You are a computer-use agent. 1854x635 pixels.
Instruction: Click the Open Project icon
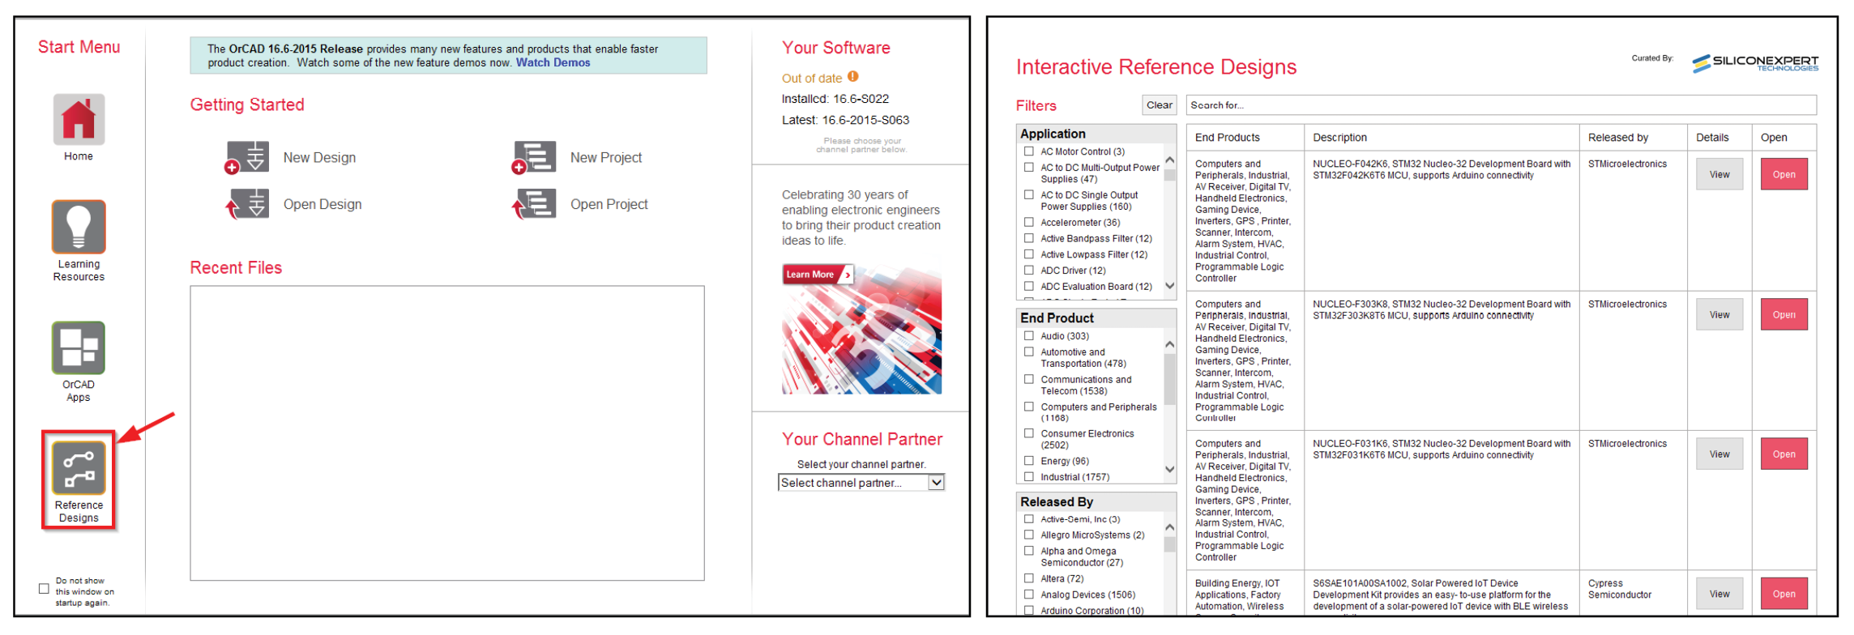point(534,204)
